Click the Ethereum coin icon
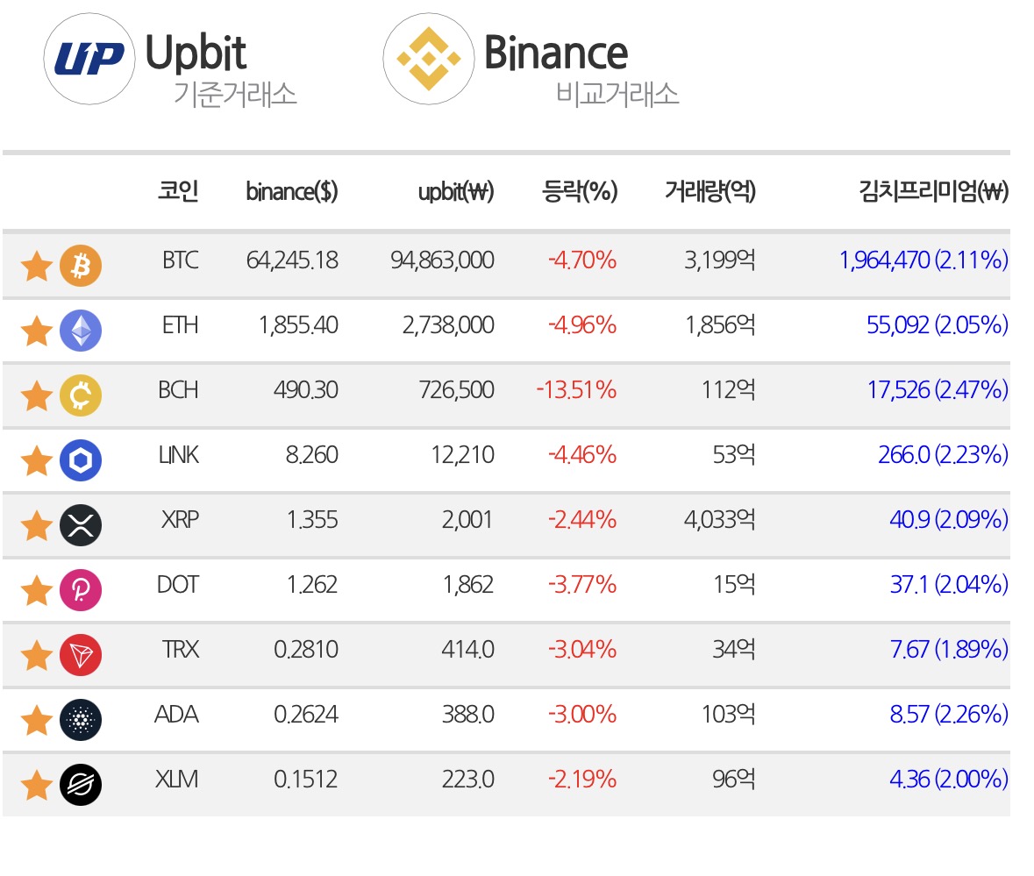Viewport: 1034px width, 876px height. (x=81, y=331)
